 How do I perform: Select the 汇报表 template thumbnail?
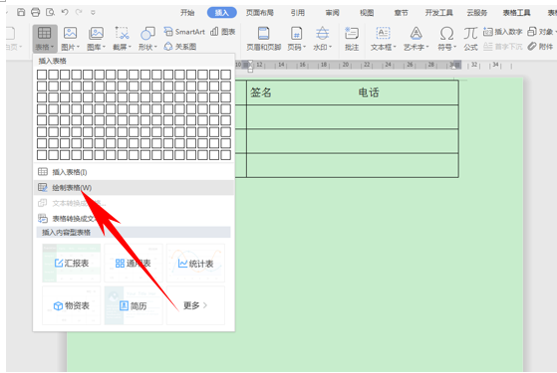tap(72, 263)
